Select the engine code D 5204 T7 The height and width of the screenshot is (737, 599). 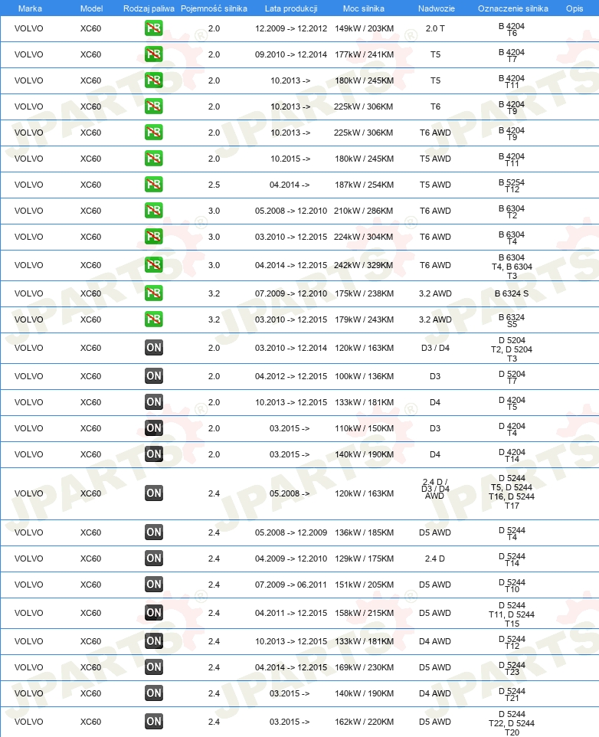(512, 378)
